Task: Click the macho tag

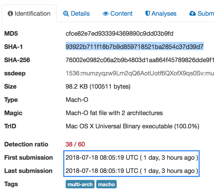Action: pos(106,185)
